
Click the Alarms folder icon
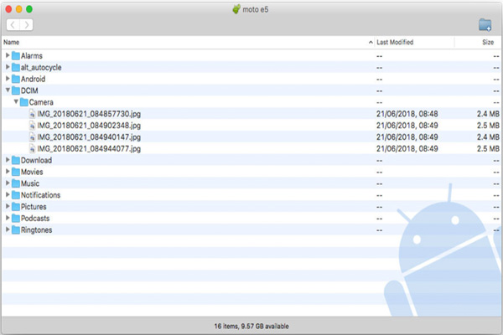(x=16, y=56)
